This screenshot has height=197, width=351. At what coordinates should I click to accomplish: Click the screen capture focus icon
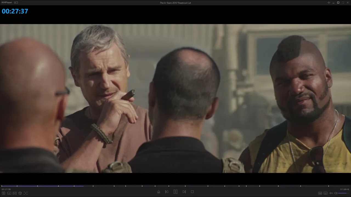click(x=26, y=193)
